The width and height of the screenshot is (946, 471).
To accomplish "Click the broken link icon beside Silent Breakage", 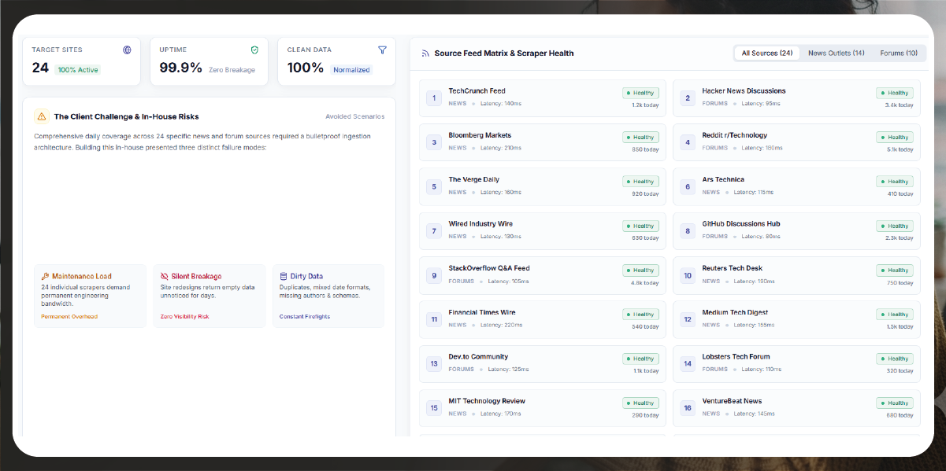I will point(164,276).
